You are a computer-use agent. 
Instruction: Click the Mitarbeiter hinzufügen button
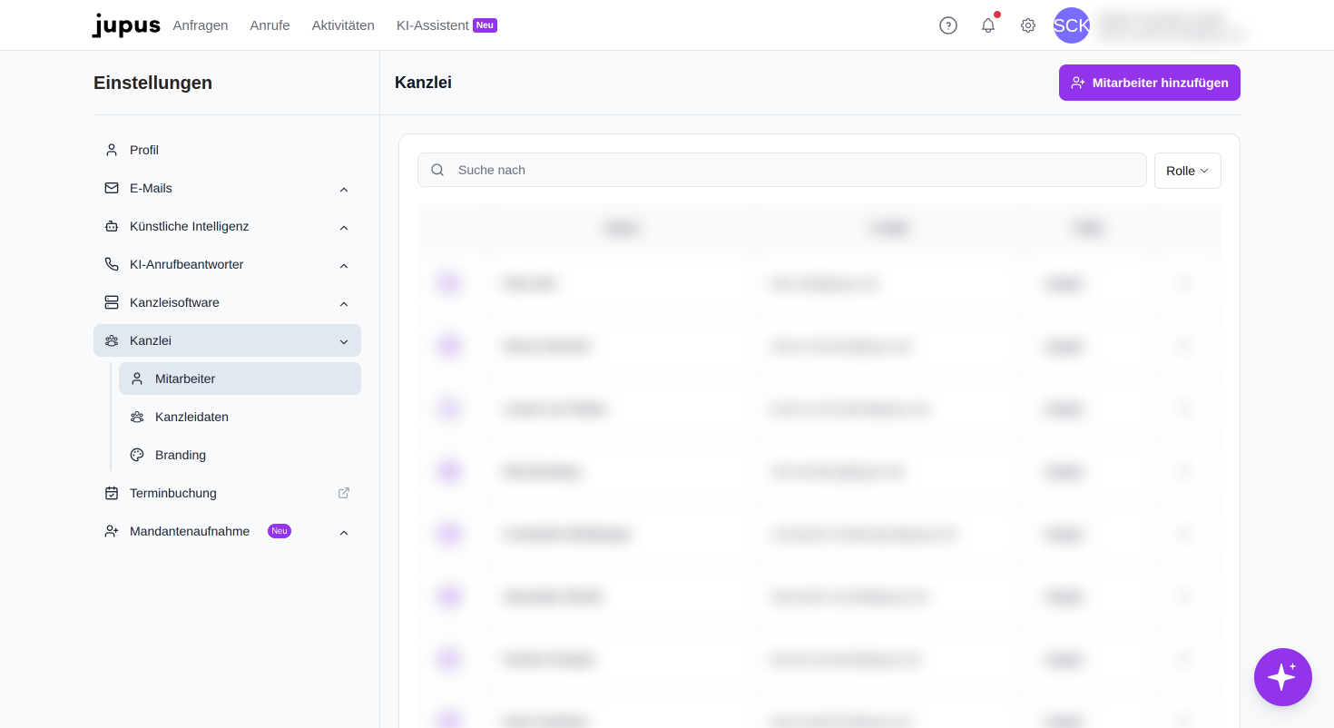[1150, 83]
